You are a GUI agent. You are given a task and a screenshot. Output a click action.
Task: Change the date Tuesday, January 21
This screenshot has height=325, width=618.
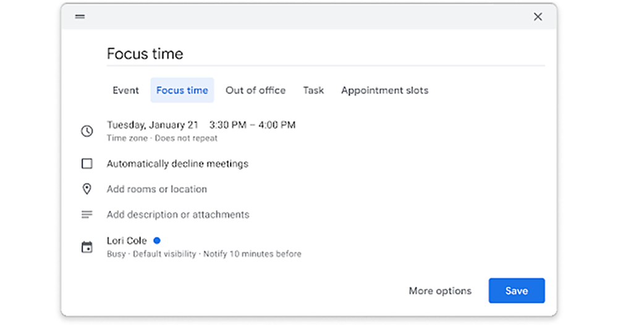(x=153, y=125)
